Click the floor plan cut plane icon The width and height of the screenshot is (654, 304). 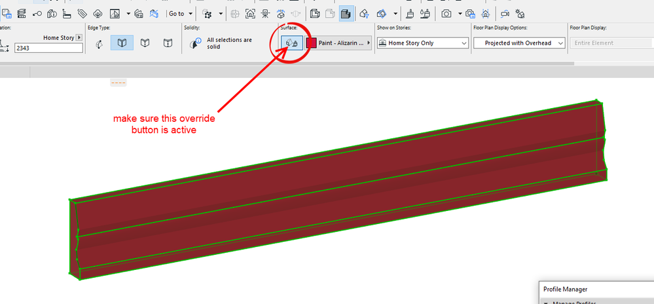[115, 14]
